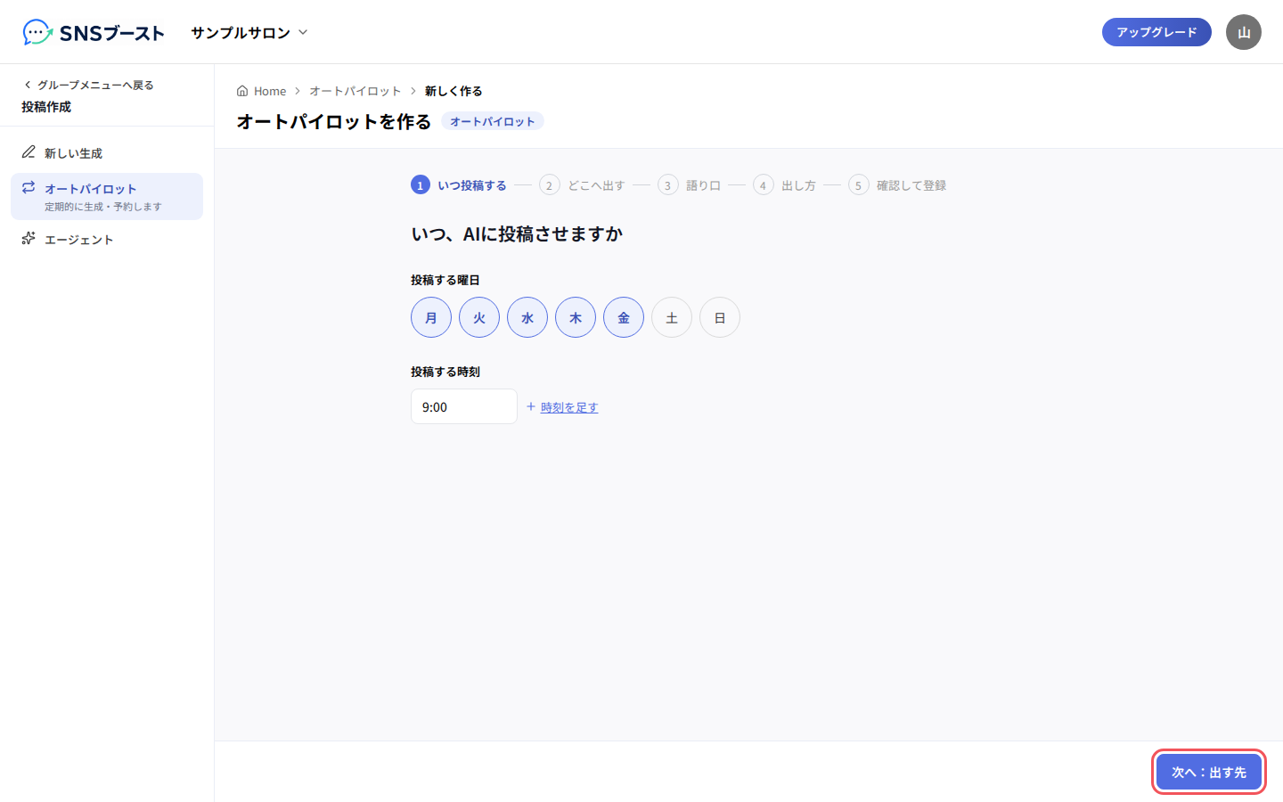Click the SNSブースト logo

tap(94, 33)
